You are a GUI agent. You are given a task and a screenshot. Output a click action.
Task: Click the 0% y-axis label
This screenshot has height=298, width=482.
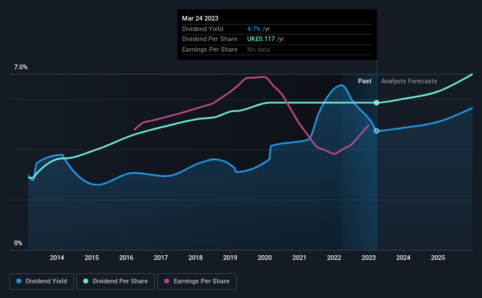(x=18, y=243)
